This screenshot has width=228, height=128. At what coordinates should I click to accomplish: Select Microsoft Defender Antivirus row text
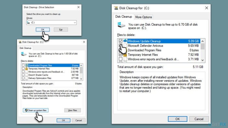click(145, 46)
